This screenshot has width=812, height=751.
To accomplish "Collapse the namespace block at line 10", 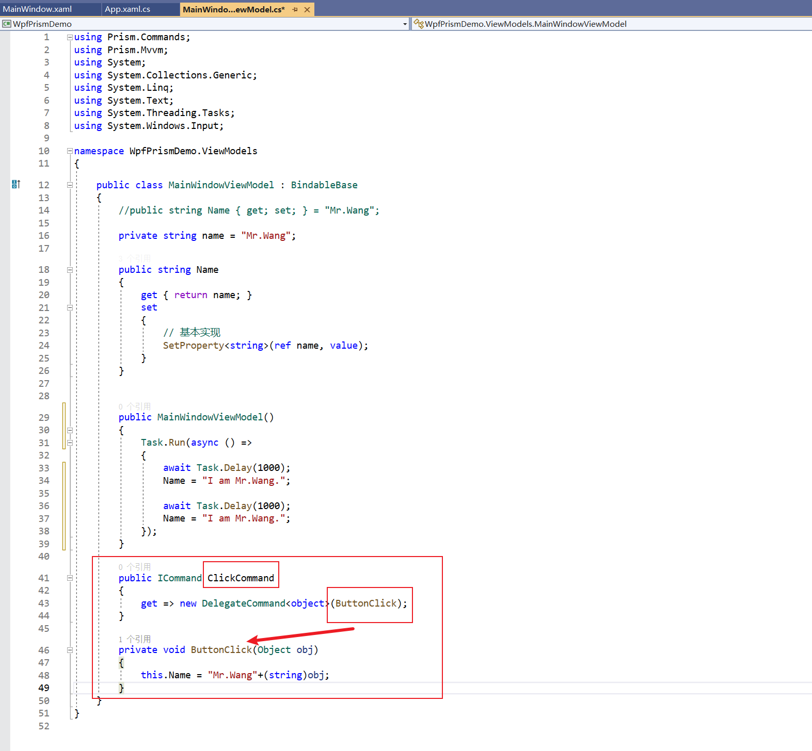I will (70, 151).
